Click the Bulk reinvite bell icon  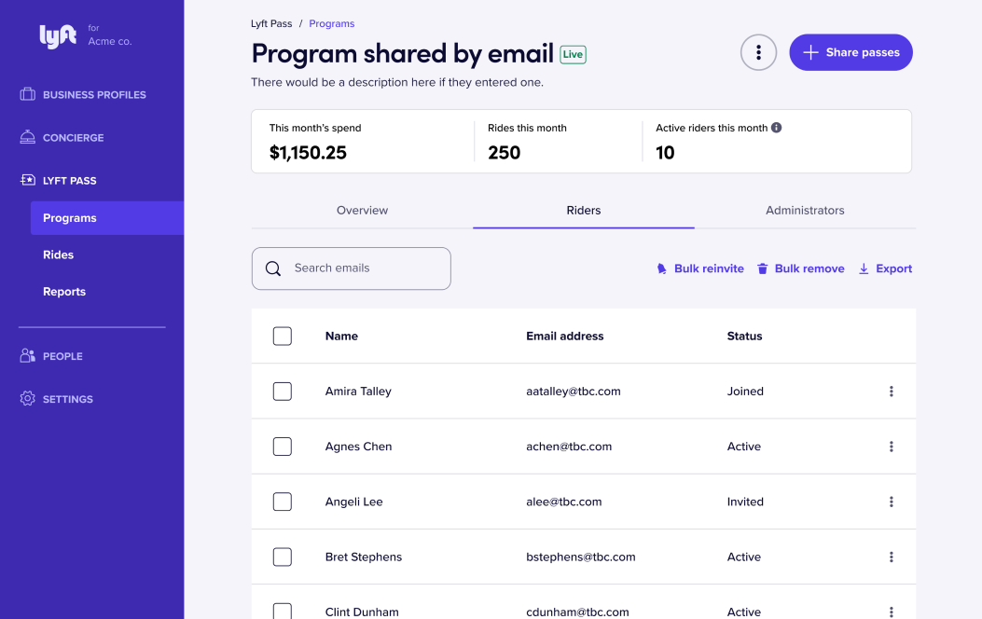pos(662,268)
